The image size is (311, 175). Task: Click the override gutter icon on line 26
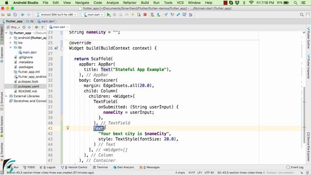tap(56, 48)
